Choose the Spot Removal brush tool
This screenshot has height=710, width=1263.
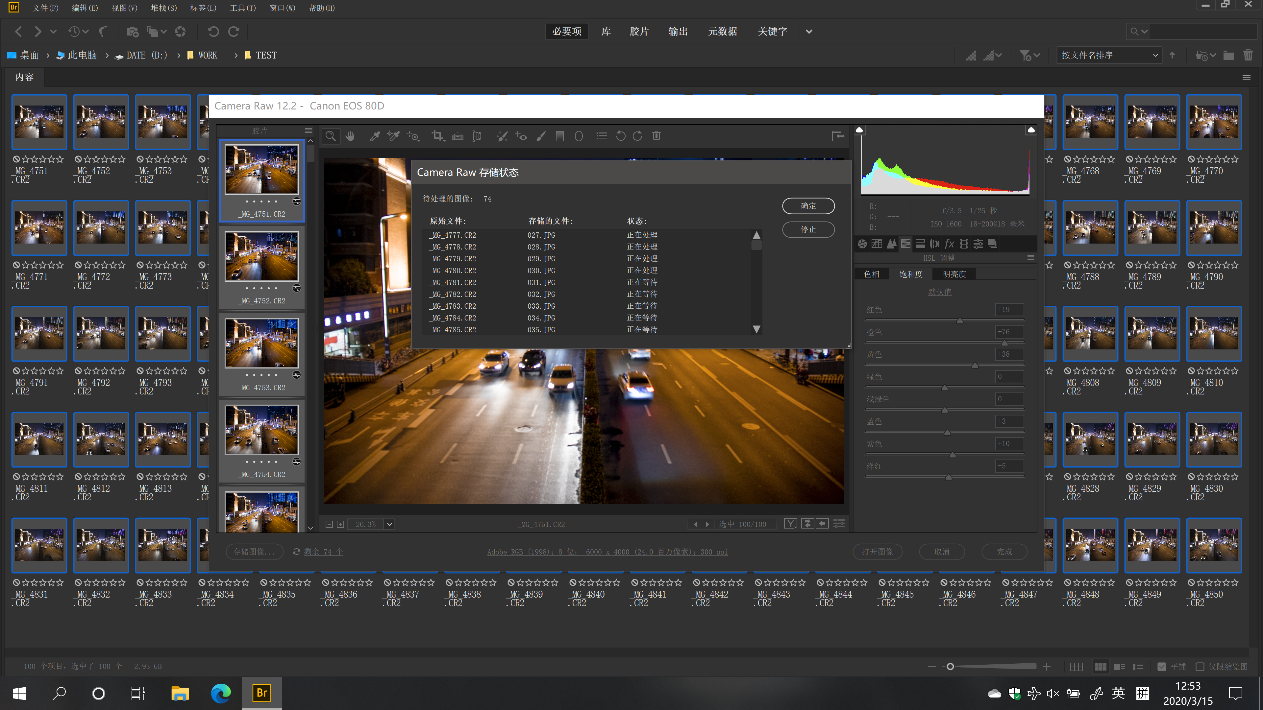[x=502, y=136]
